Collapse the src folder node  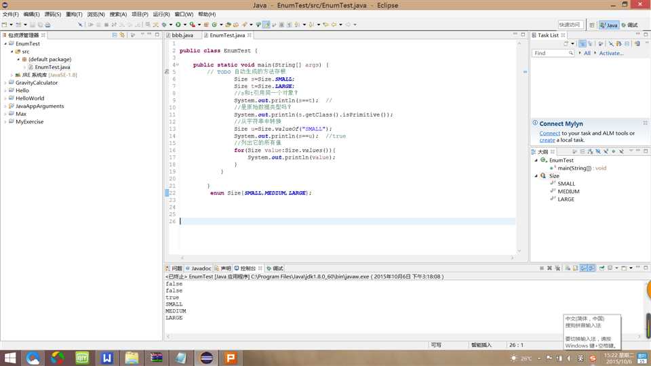coord(12,52)
